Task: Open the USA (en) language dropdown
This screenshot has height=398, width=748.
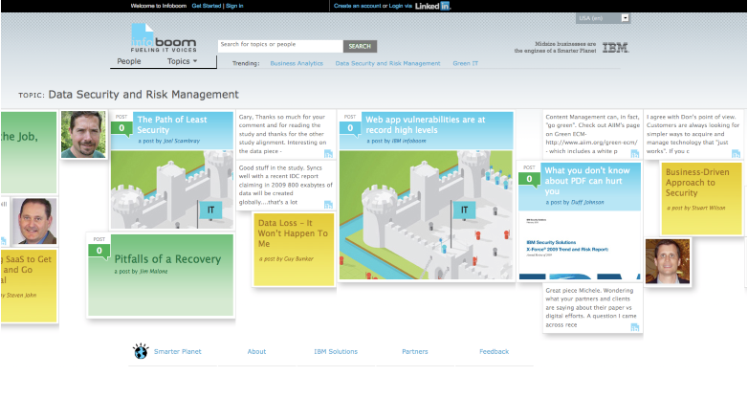Action: [603, 18]
